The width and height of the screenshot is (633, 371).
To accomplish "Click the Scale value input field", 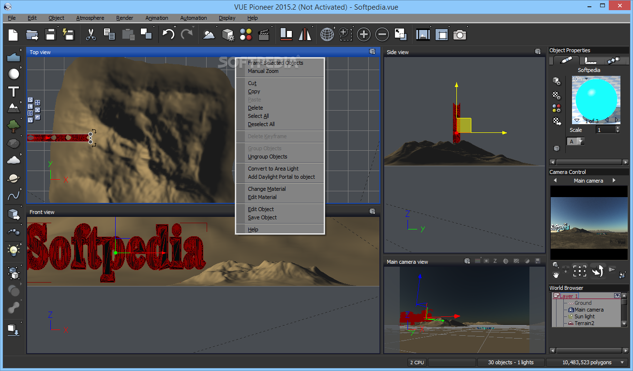I will click(604, 130).
